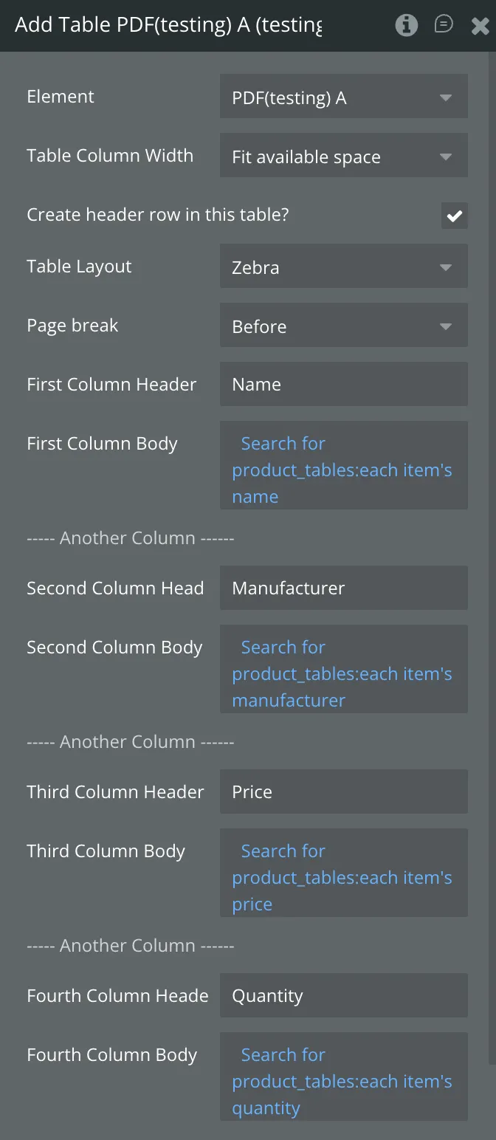Close the Add Table panel

coord(480,27)
